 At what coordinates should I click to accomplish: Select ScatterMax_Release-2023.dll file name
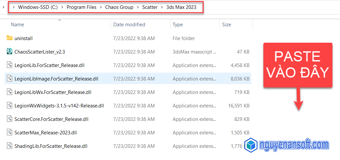[x=46, y=133]
